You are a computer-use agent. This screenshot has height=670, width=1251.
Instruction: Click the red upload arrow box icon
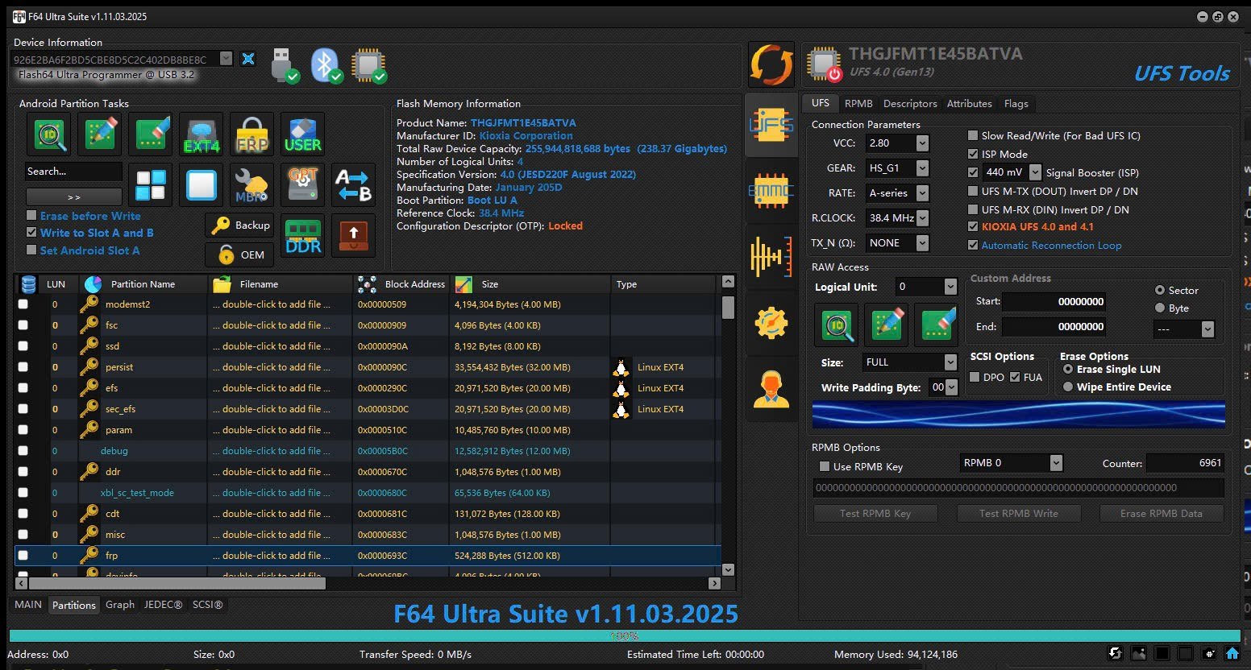click(353, 237)
